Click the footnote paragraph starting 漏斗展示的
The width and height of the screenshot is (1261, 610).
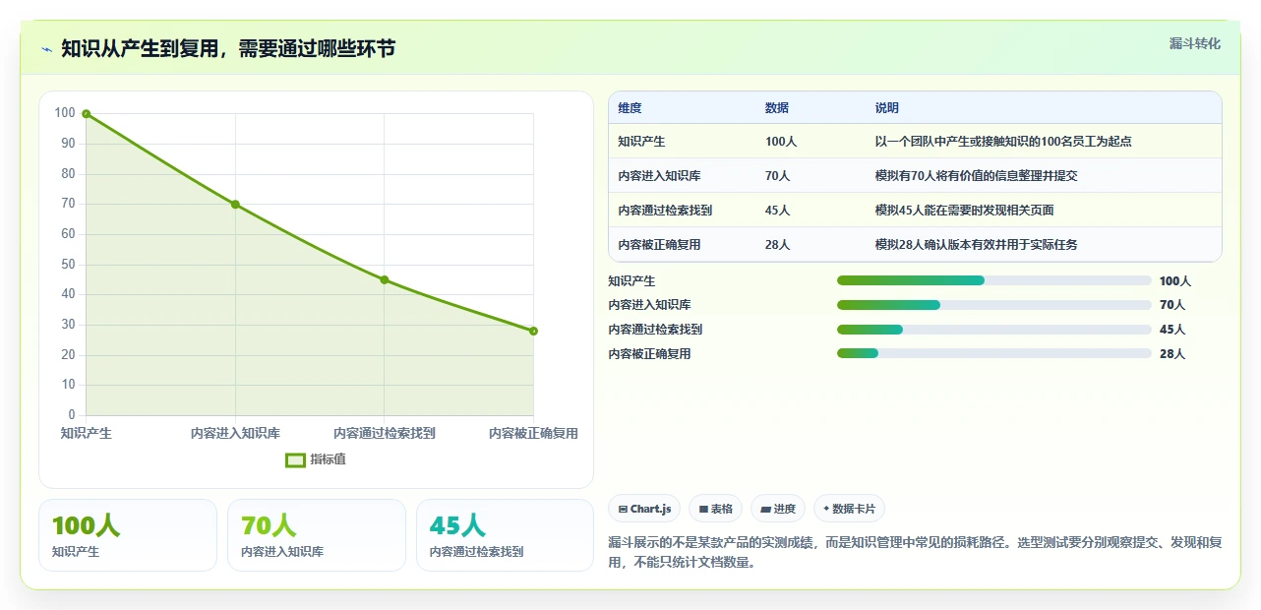(x=915, y=553)
